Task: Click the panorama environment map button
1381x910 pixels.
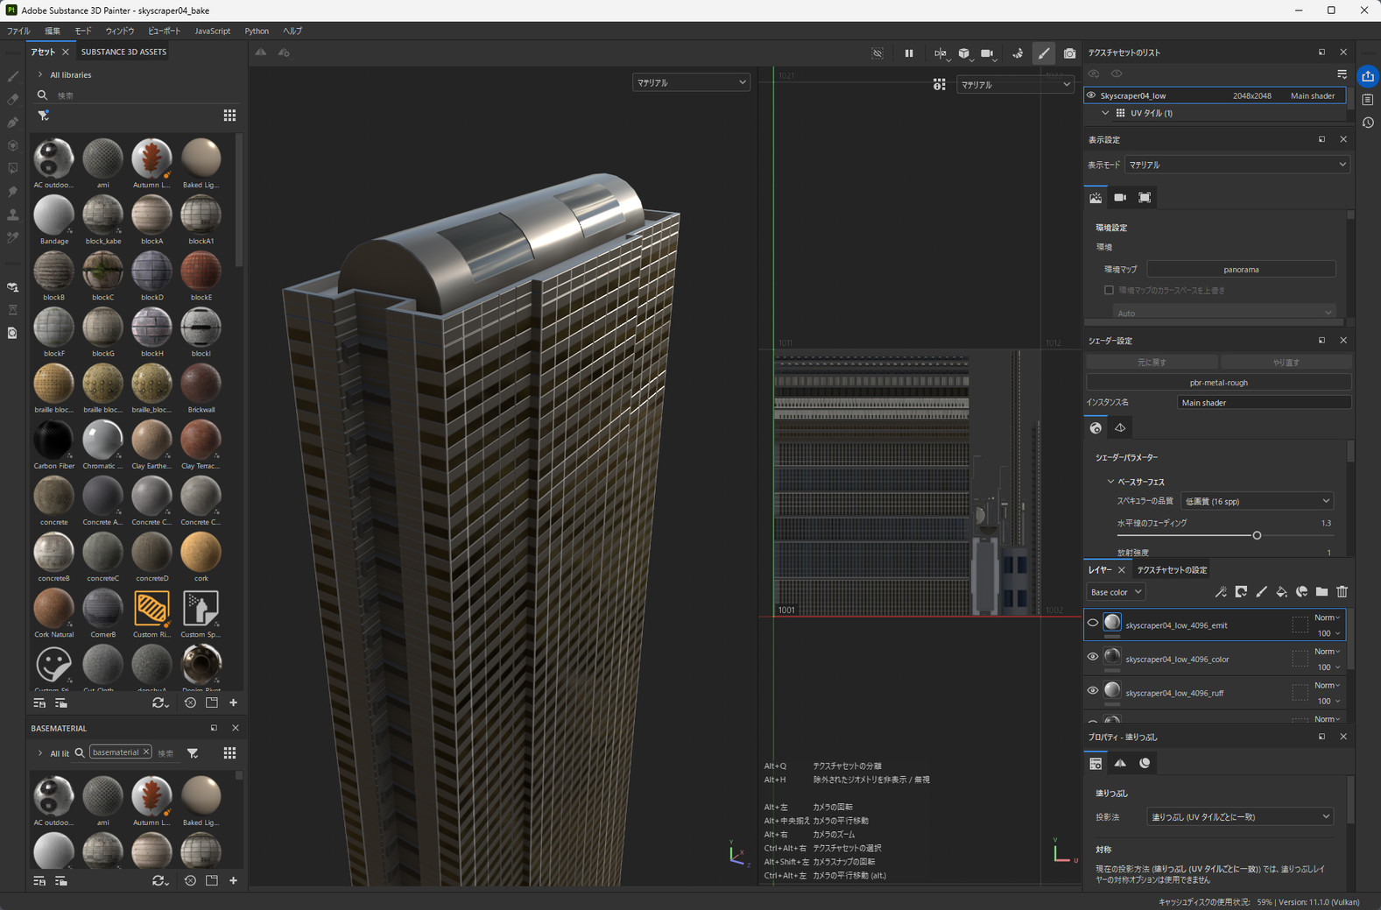Action: (1240, 269)
